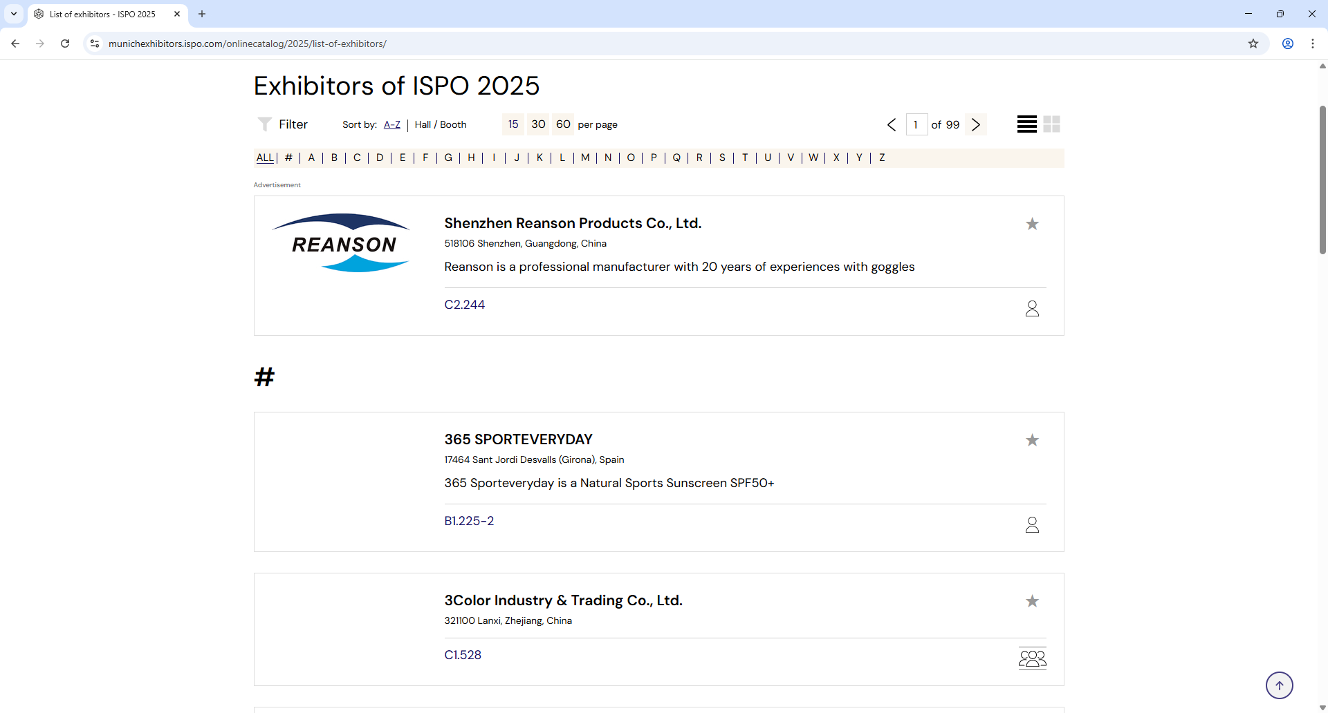The height and width of the screenshot is (713, 1328).
Task: Filter exhibitors by the # section
Action: 288,158
